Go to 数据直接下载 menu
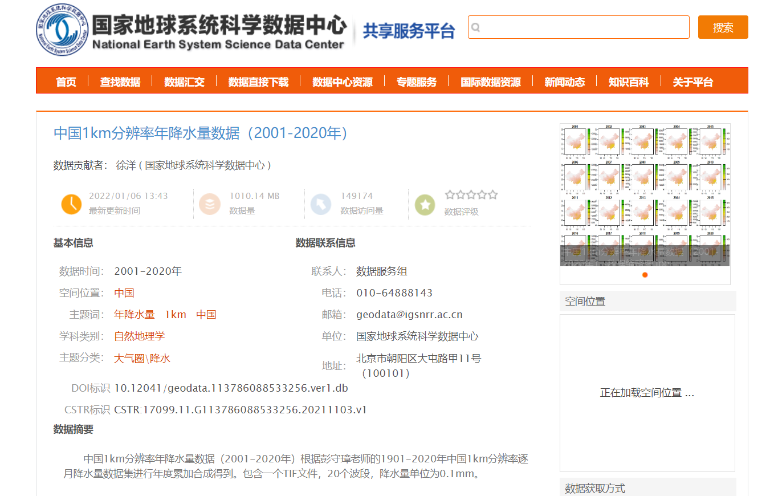The image size is (770, 496). 258,82
